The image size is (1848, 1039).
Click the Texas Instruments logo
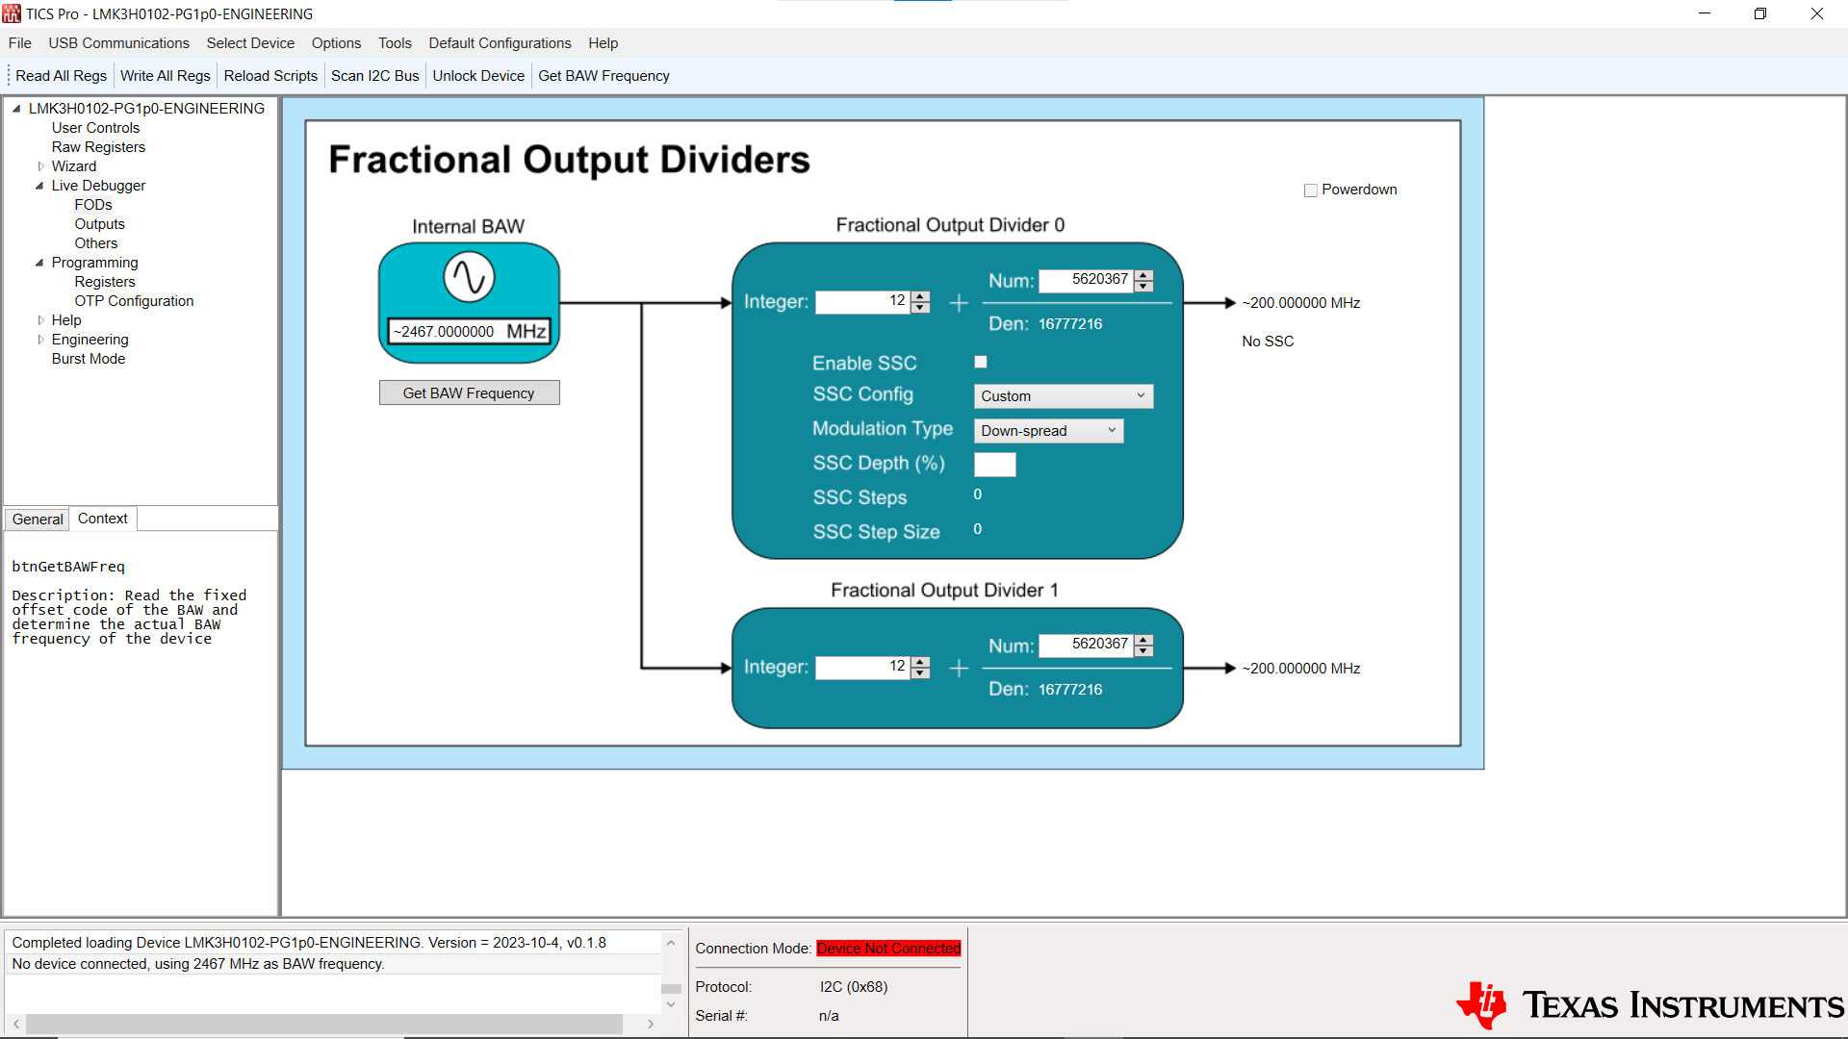1650,1004
